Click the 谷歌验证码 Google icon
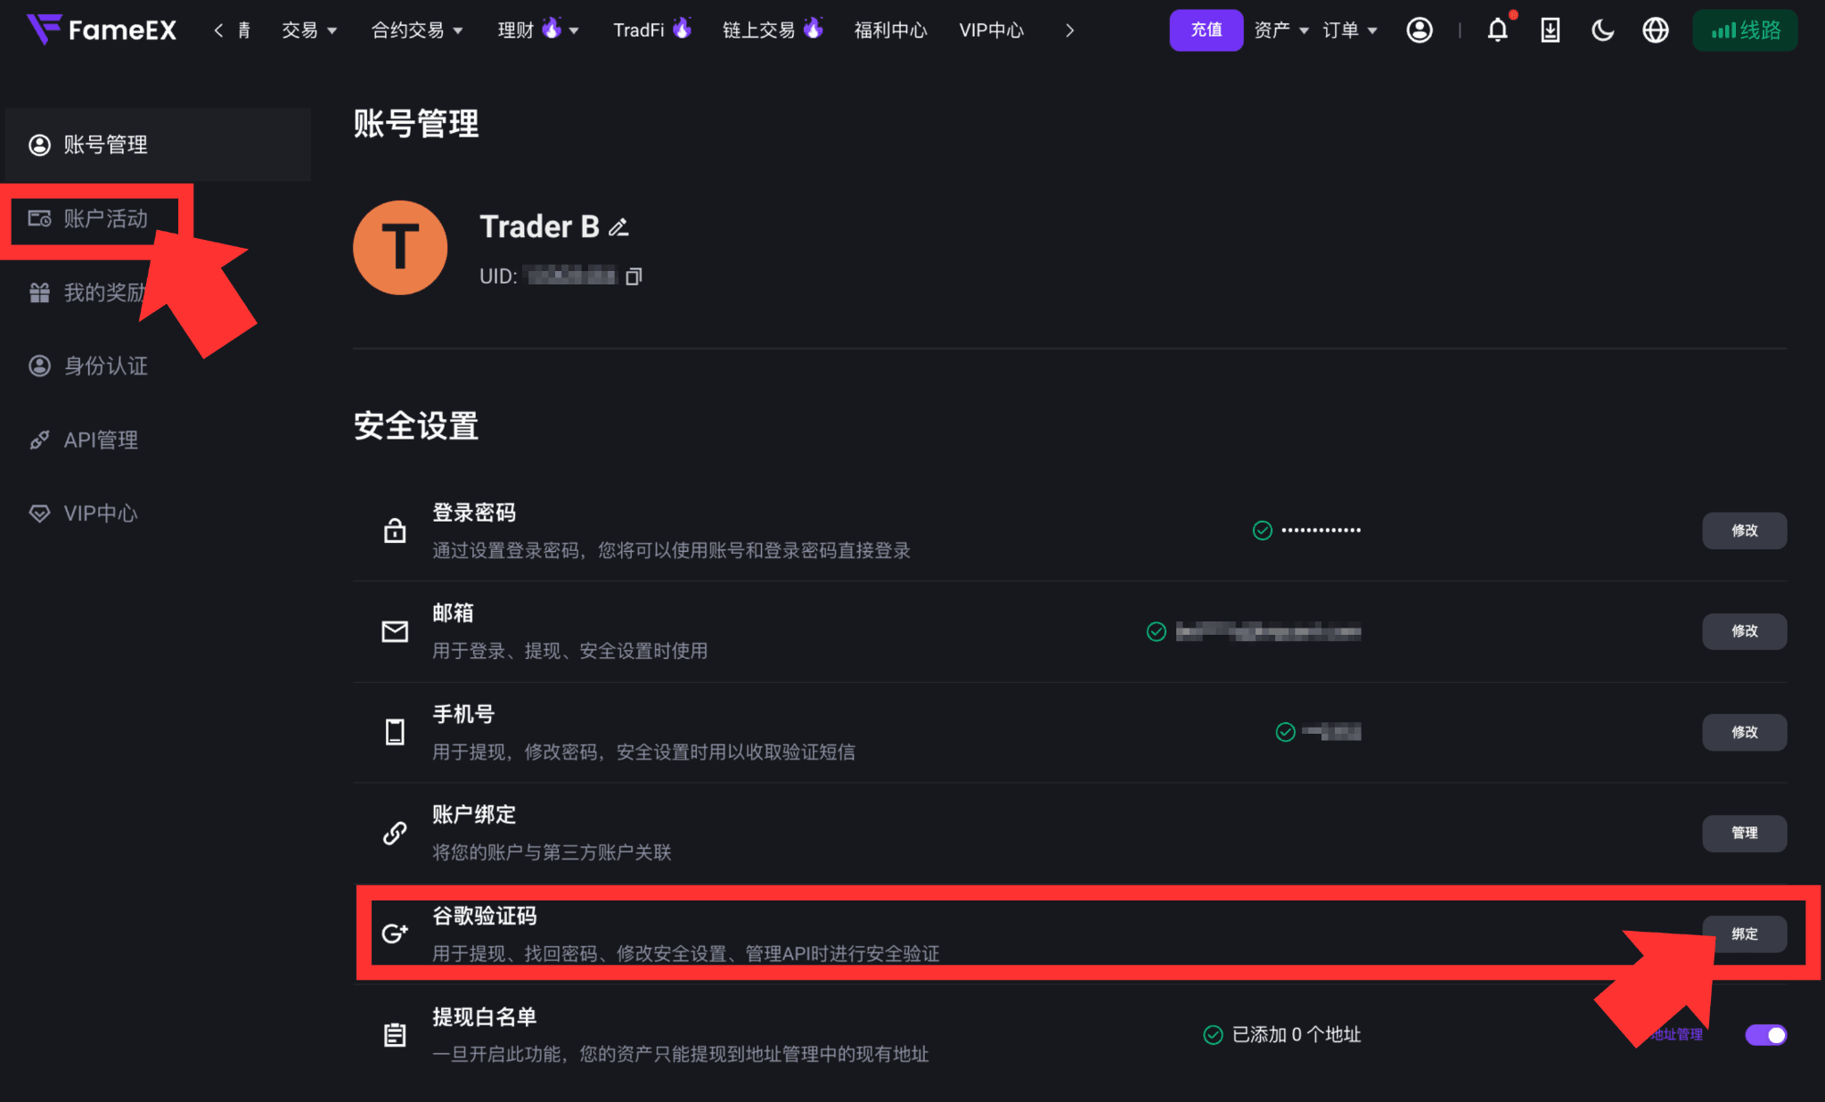The height and width of the screenshot is (1102, 1825). click(395, 933)
